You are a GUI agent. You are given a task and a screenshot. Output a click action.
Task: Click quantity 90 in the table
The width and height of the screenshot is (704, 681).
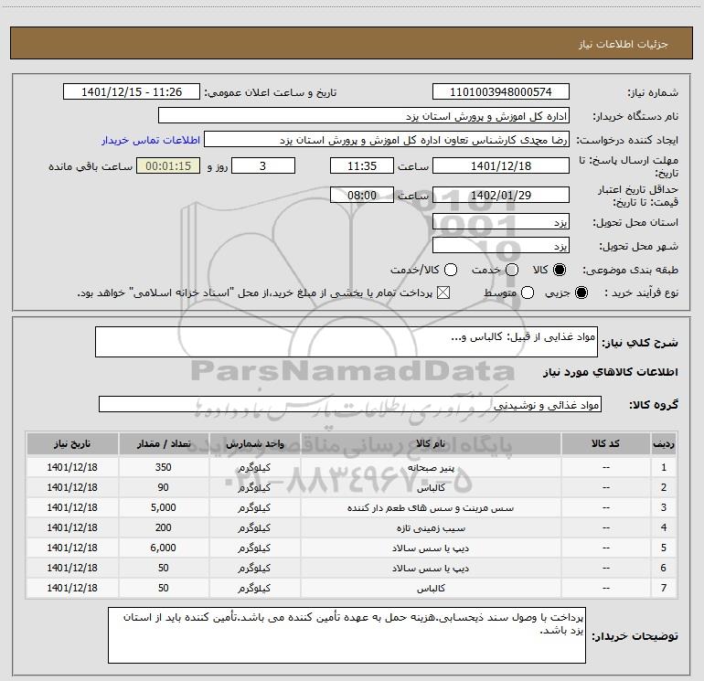164,487
